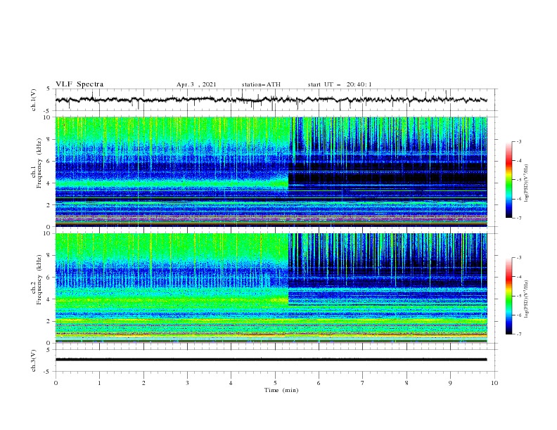The width and height of the screenshot is (557, 430).
Task: Click the '-7' label on lower color scale
Action: (519, 334)
